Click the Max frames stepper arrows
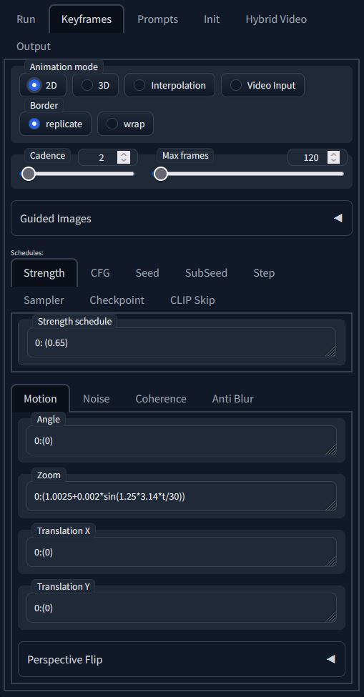 pos(333,157)
